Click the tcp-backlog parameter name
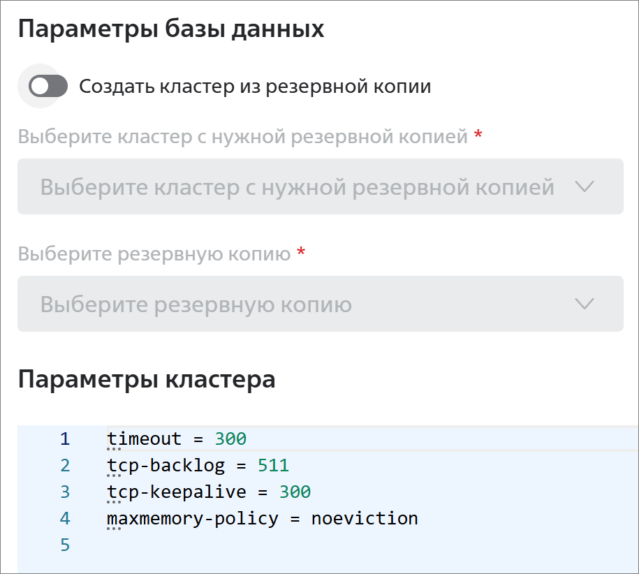The image size is (639, 574). [166, 465]
